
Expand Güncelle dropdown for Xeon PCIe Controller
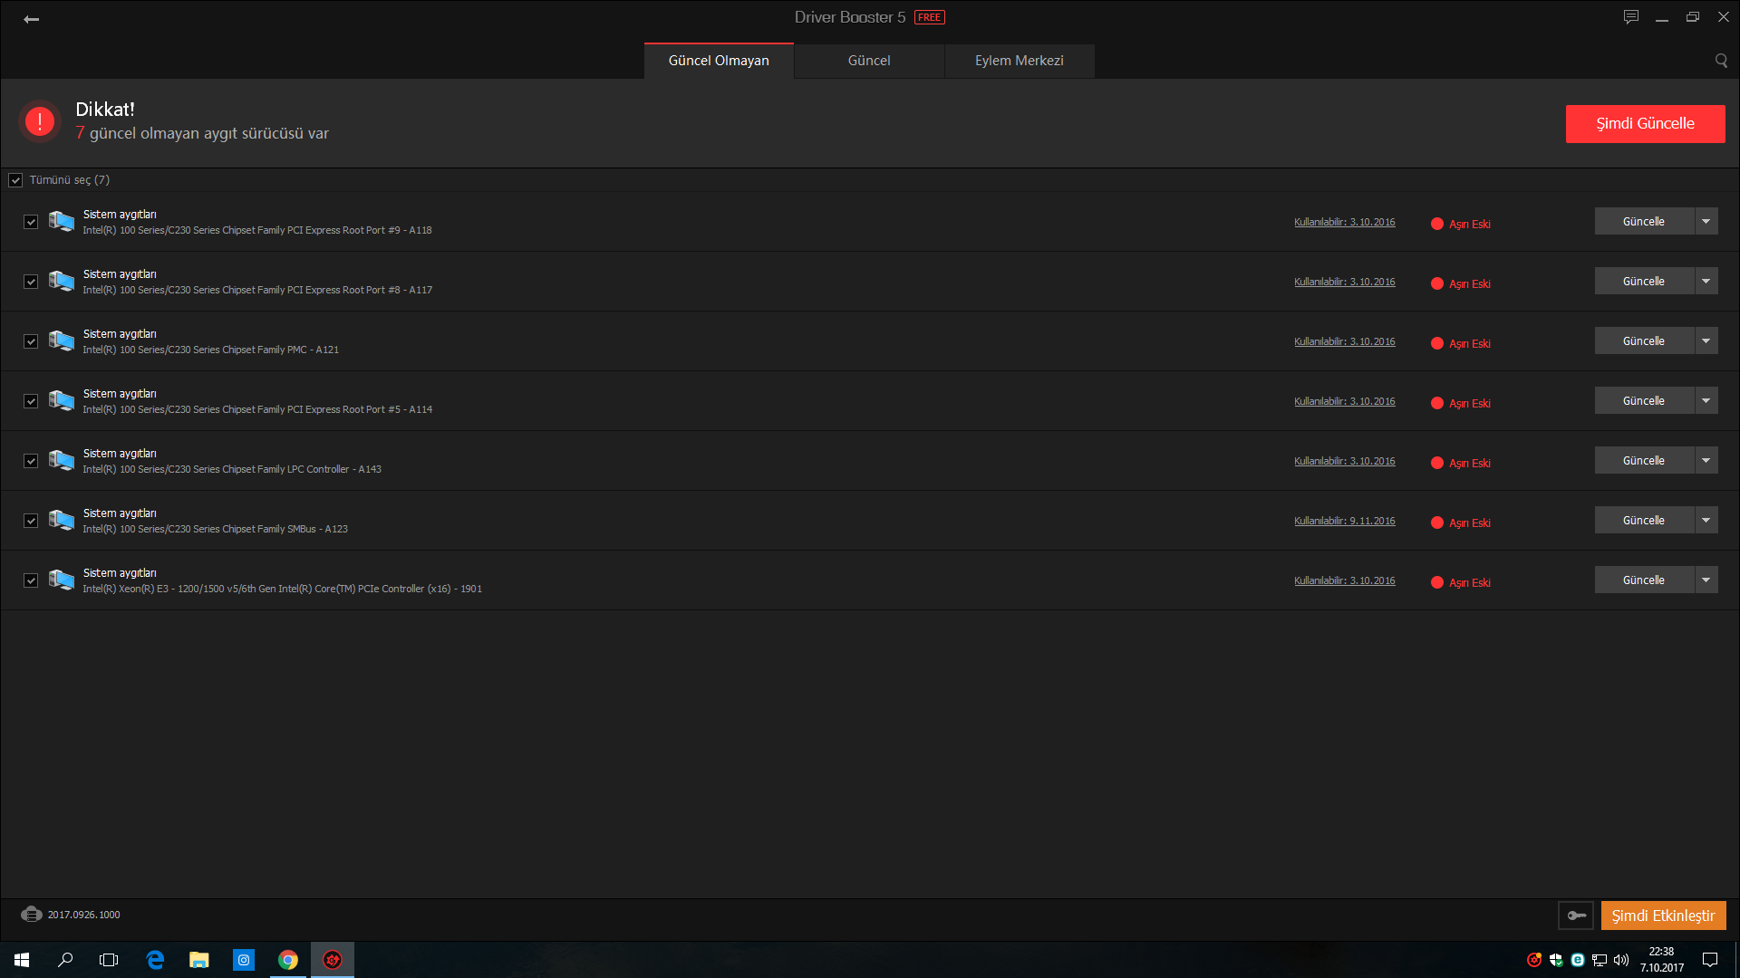(1706, 580)
